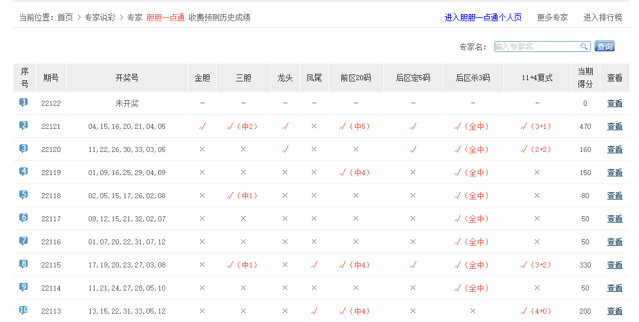Open the 胆胆一点通 expert name link
This screenshot has height=322, width=639.
coord(165,17)
